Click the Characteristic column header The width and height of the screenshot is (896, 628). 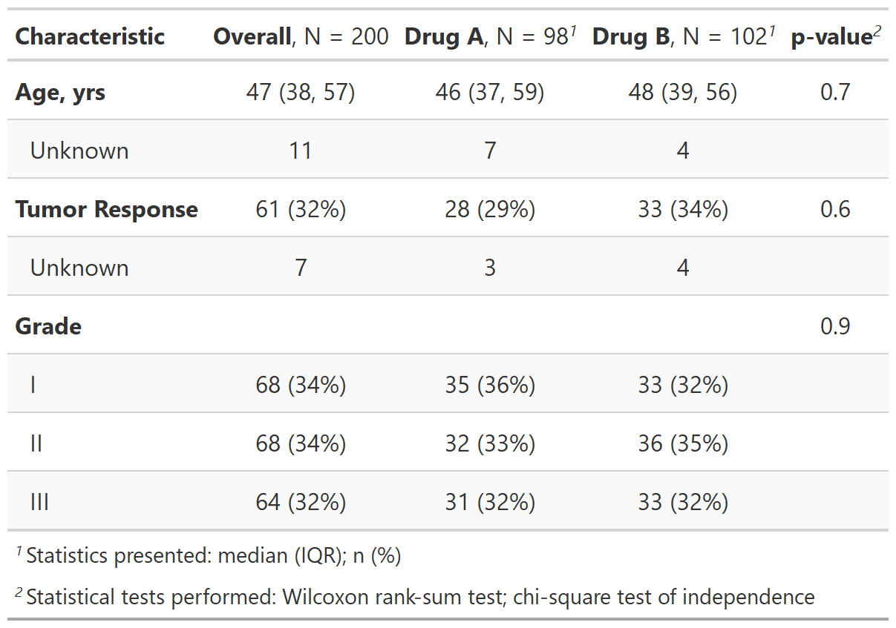pyautogui.click(x=90, y=36)
